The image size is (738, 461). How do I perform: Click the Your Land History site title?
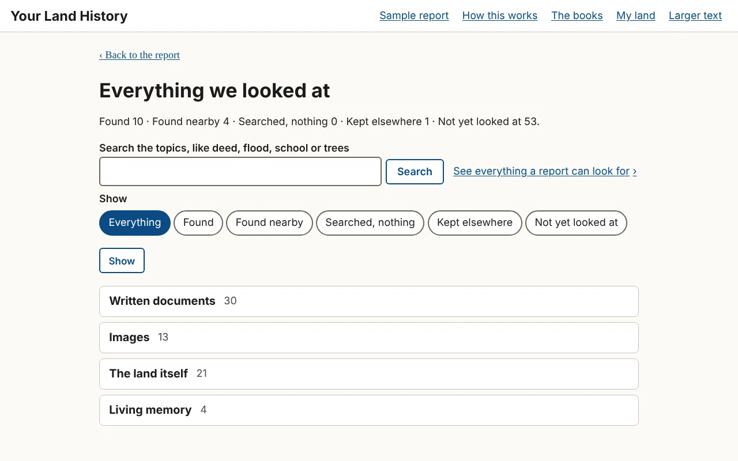click(x=69, y=16)
